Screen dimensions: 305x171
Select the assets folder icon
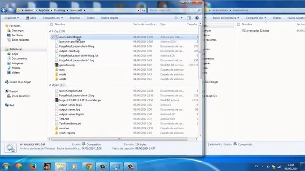click(56, 79)
